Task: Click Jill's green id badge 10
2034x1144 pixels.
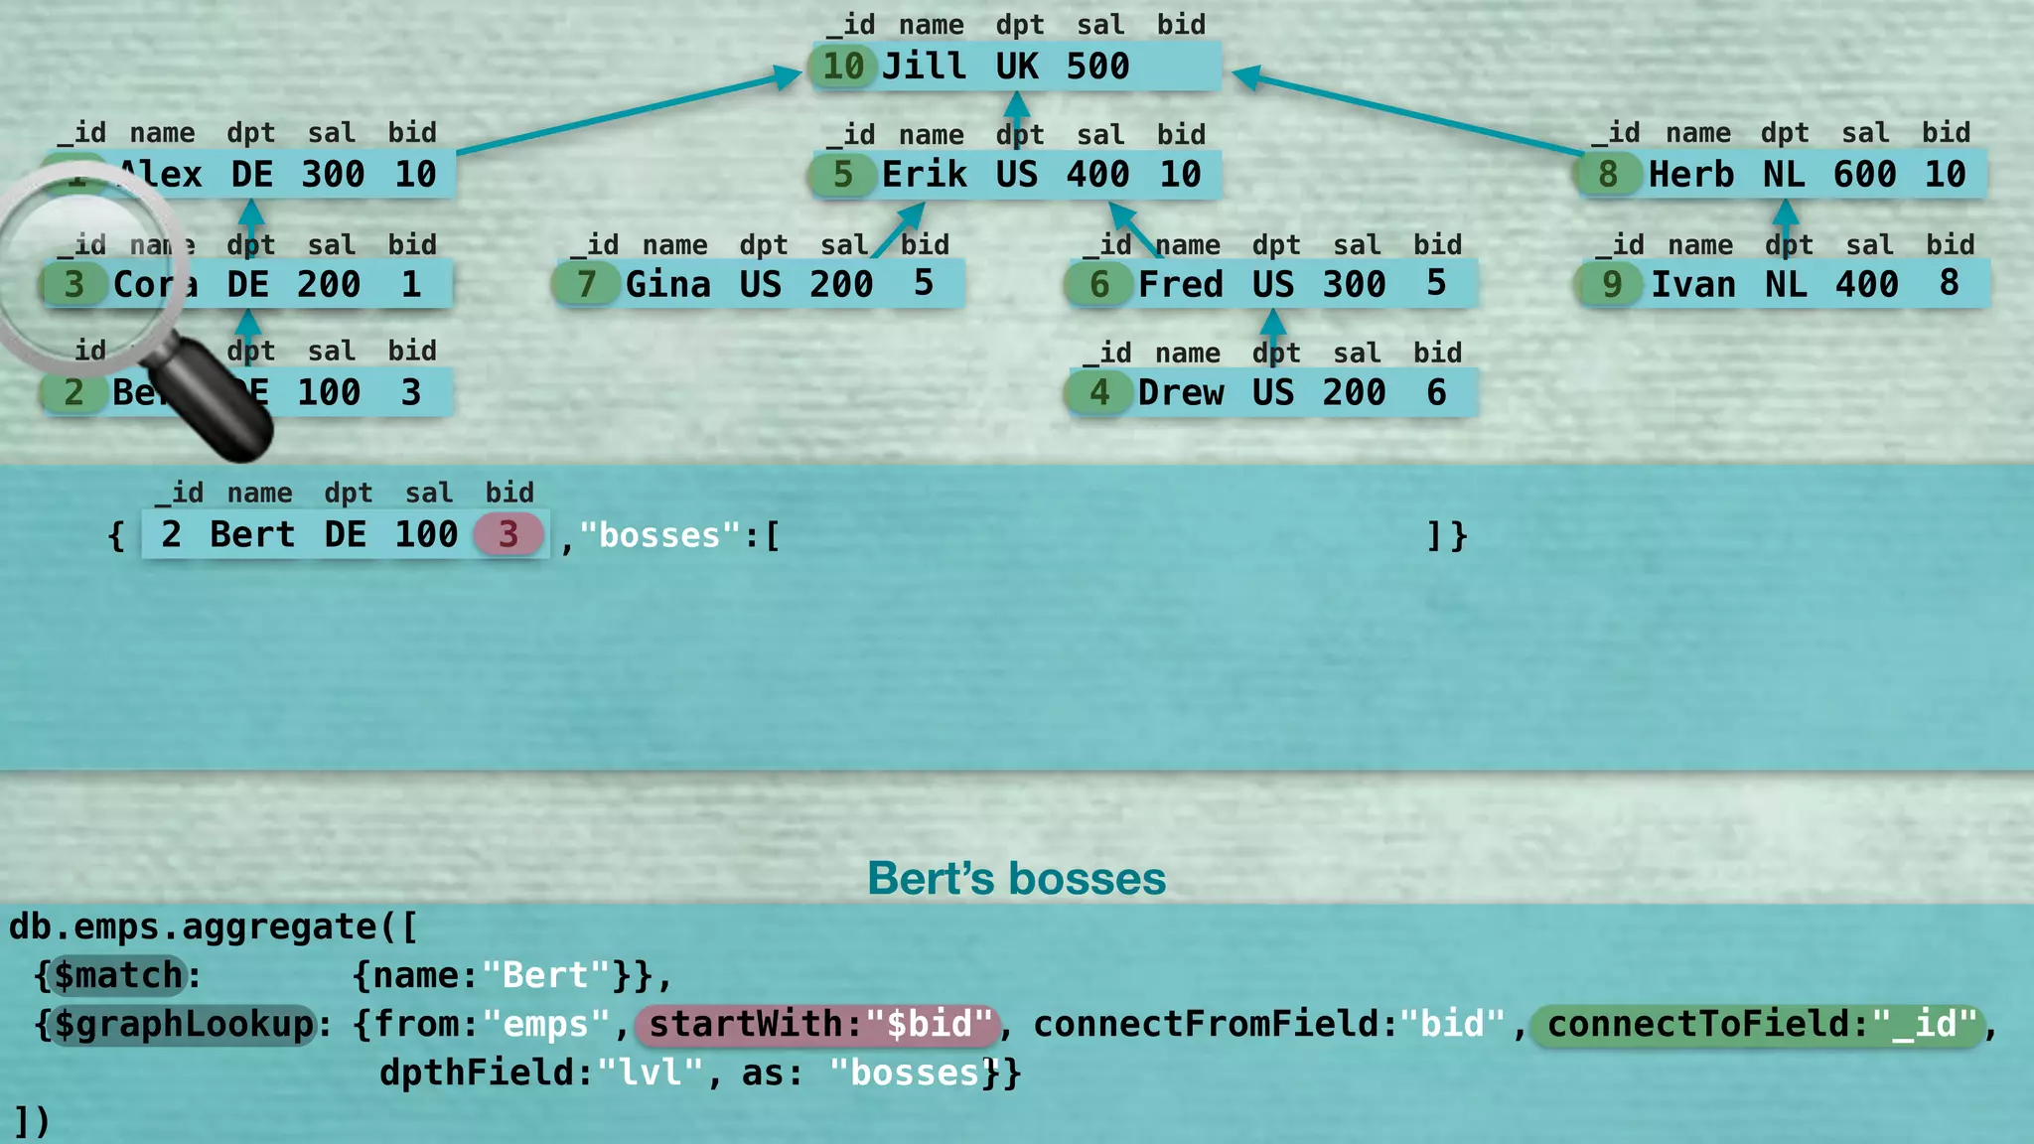Action: coord(843,67)
